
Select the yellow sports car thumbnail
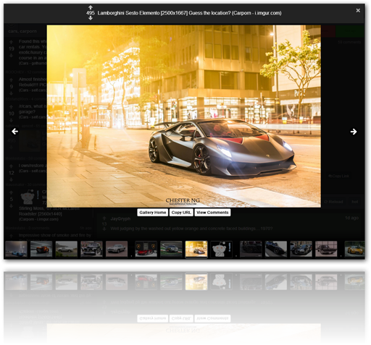click(354, 249)
